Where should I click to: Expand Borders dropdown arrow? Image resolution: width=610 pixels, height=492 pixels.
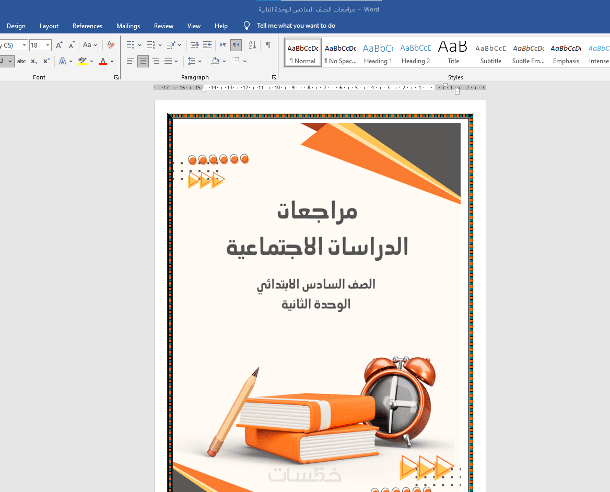point(245,61)
